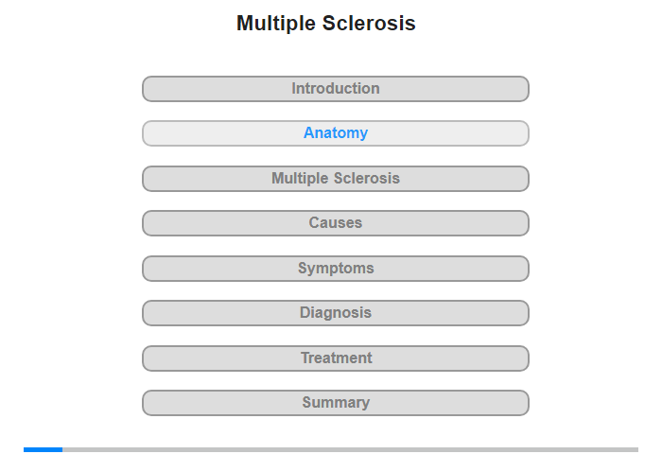Image resolution: width=662 pixels, height=454 pixels.
Task: Open the Symptoms section
Action: (335, 269)
